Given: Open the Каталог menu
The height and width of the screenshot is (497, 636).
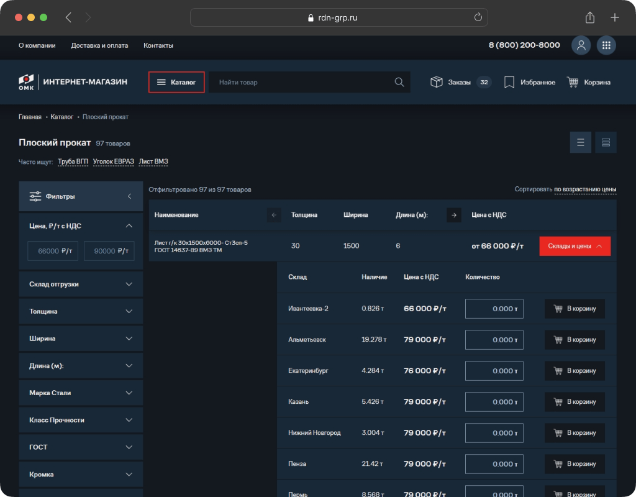Looking at the screenshot, I should pyautogui.click(x=176, y=82).
